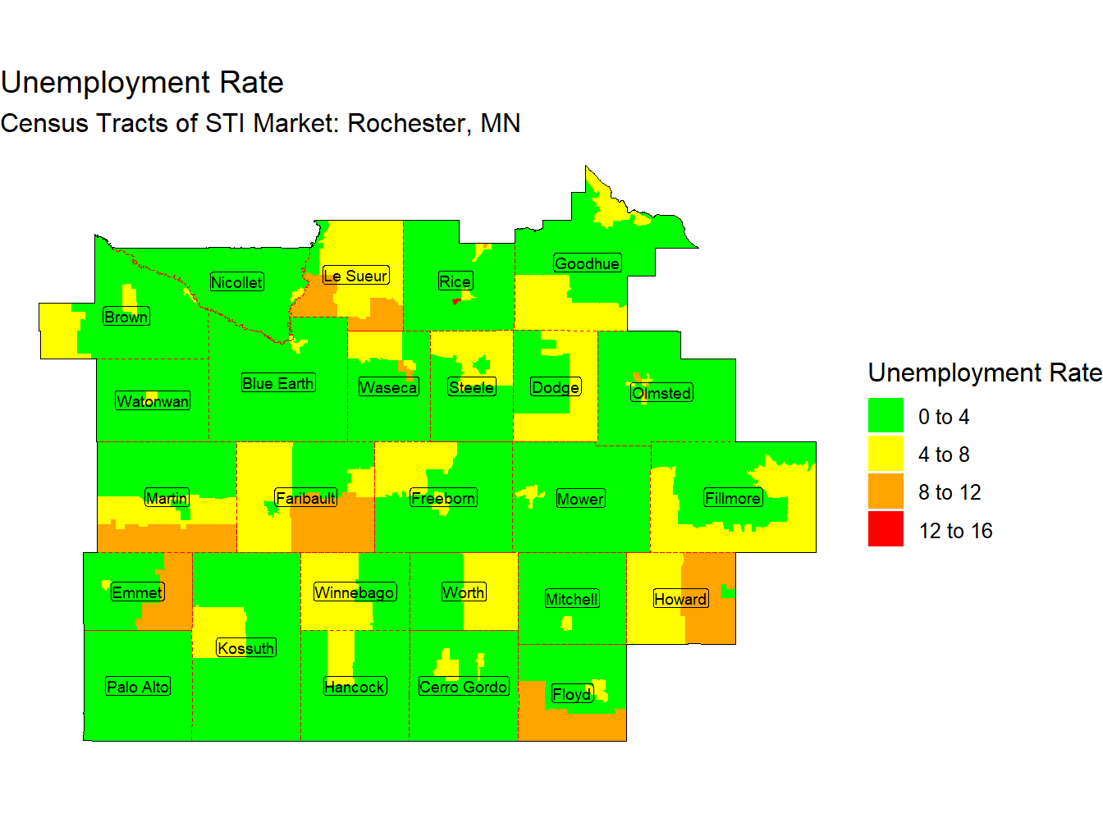Click the Census Tracts subtitle text

pyautogui.click(x=260, y=123)
